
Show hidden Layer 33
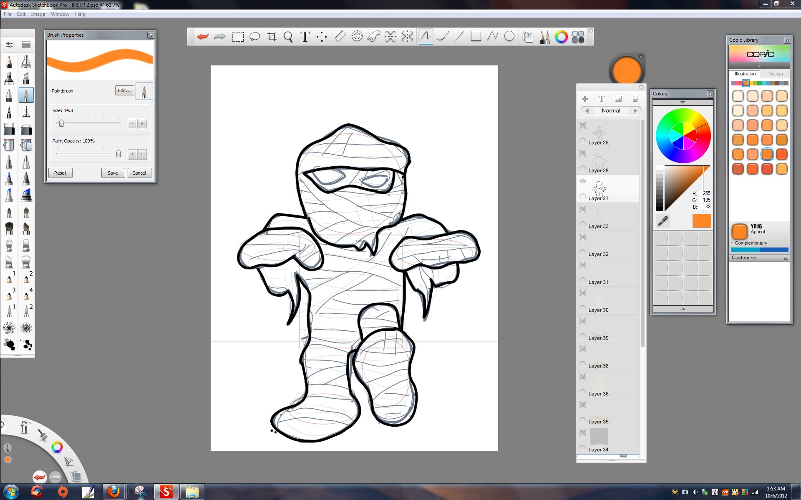coord(583,209)
